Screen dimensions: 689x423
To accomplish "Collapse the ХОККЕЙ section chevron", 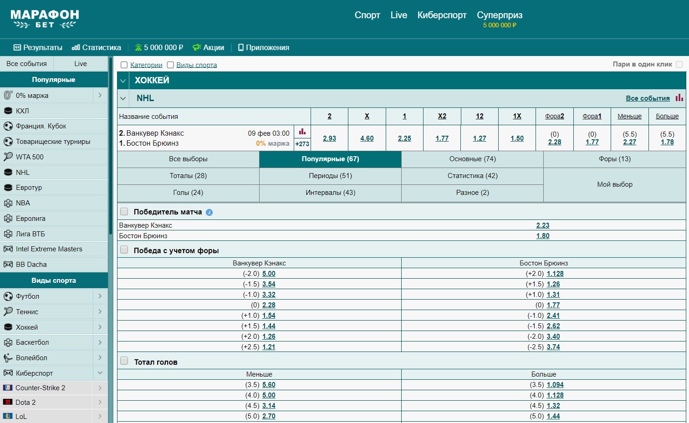I will (x=123, y=81).
